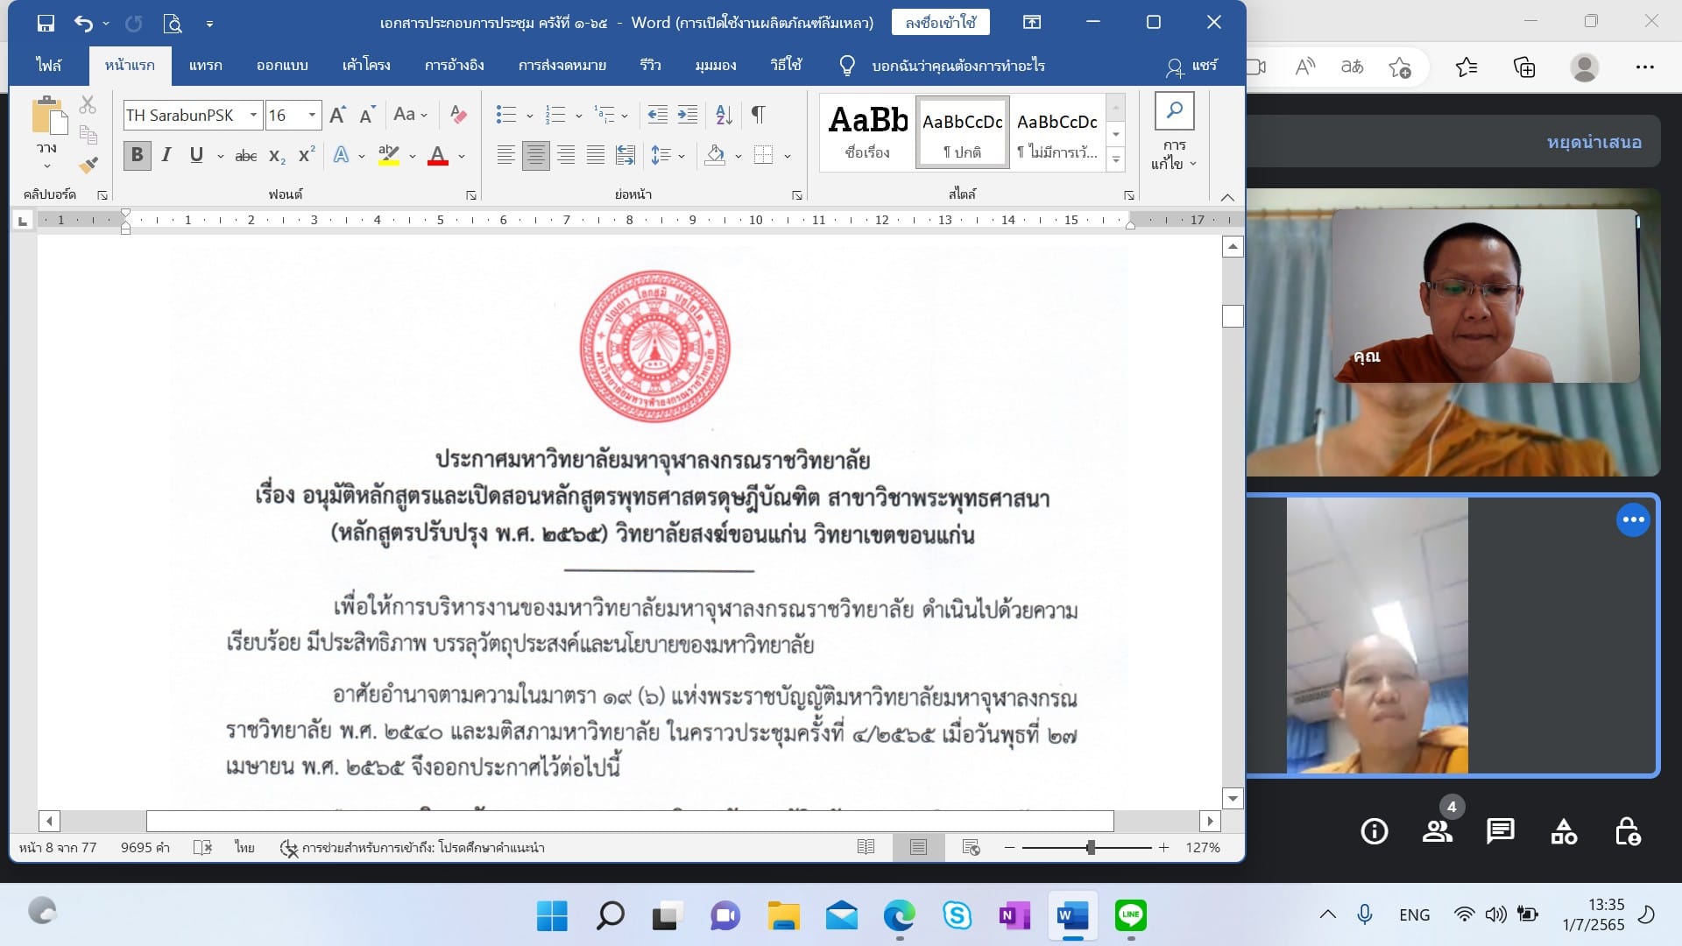Adjust the zoom slider handle
This screenshot has width=1682, height=946.
[x=1091, y=847]
